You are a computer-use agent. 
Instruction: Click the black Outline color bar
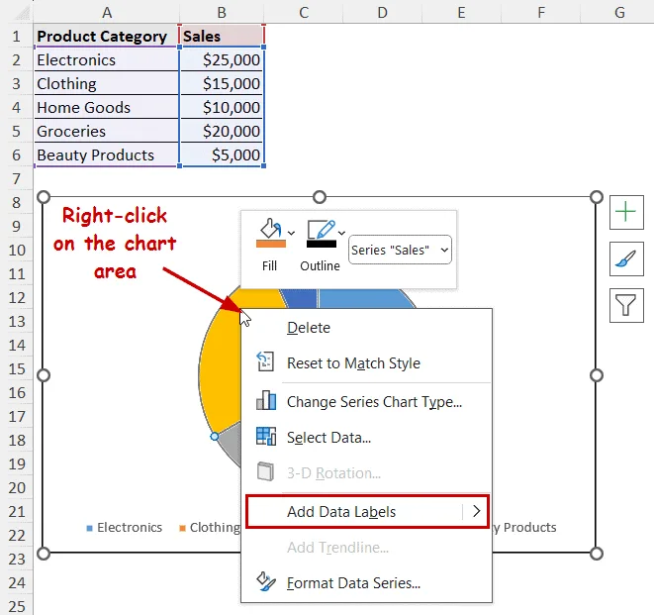[x=322, y=244]
